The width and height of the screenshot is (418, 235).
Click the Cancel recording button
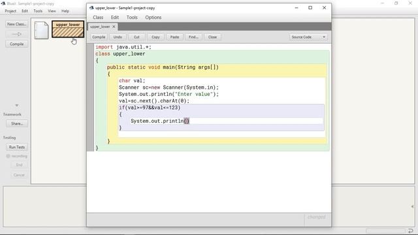tap(19, 175)
